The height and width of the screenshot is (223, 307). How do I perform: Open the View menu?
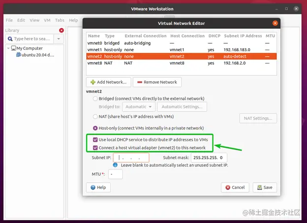point(34,20)
